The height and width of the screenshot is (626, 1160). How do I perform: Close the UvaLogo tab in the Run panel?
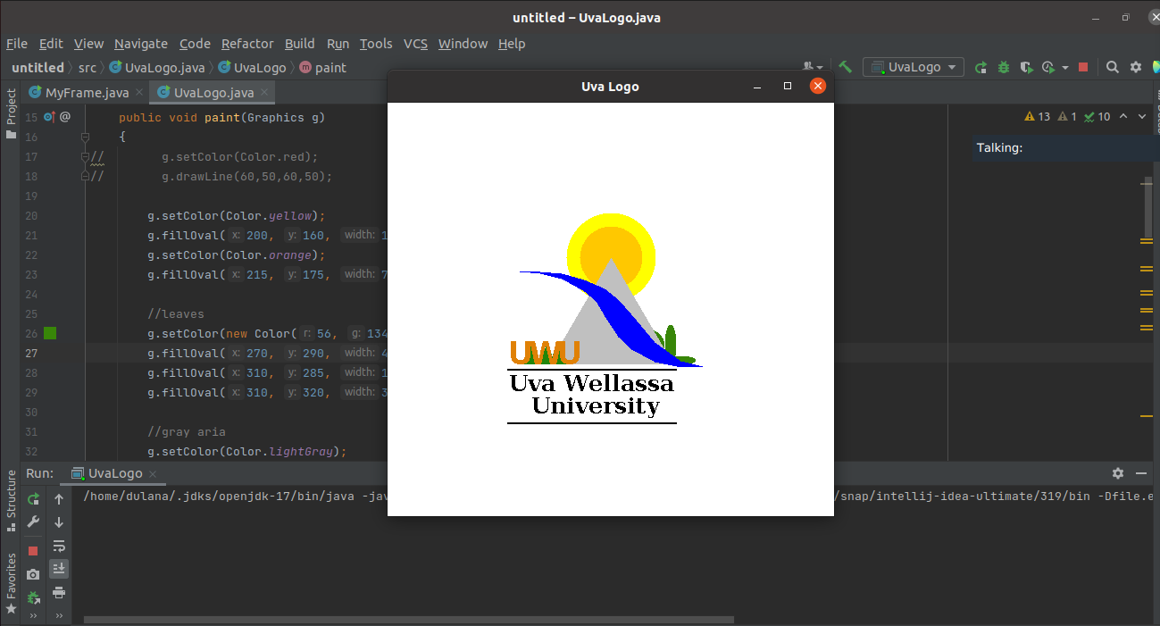click(153, 474)
